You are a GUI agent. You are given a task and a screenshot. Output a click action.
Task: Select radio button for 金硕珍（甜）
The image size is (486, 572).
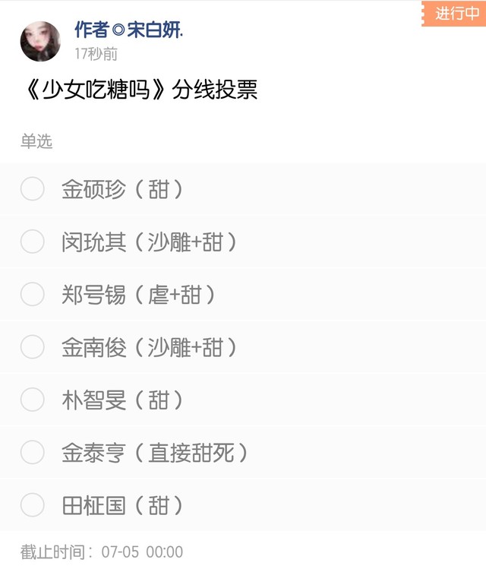[x=33, y=189]
